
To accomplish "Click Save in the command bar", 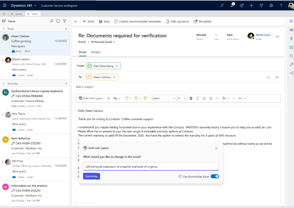I will 104,21.
